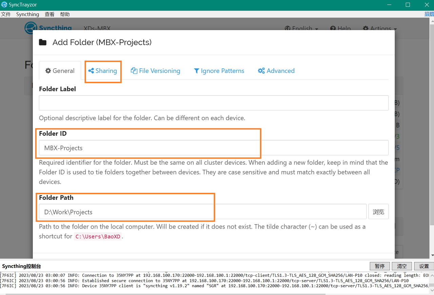Click the Syncthing logo in navbar
The height and width of the screenshot is (295, 434).
pos(48,28)
